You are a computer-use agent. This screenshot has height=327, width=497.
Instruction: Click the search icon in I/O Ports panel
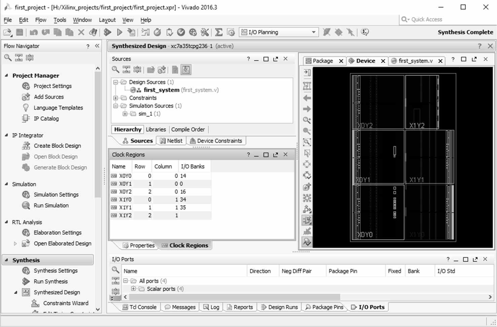115,270
